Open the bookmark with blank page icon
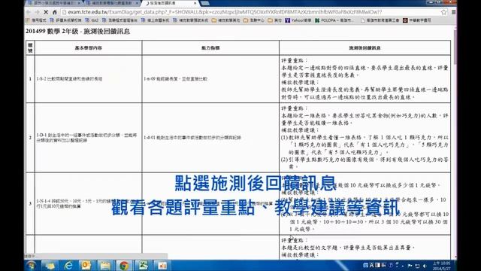Screen dimensions: 481x271 [x=380, y=20]
